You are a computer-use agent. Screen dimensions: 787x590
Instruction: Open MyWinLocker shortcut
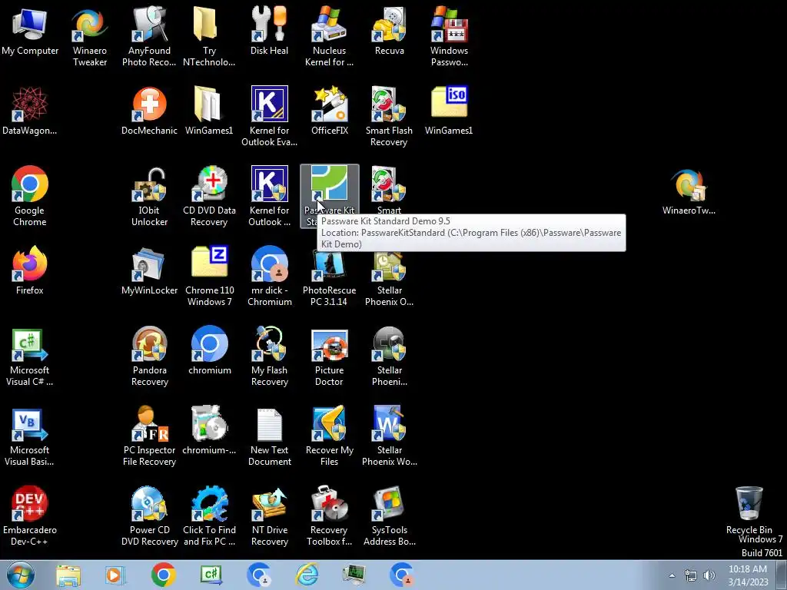149,271
